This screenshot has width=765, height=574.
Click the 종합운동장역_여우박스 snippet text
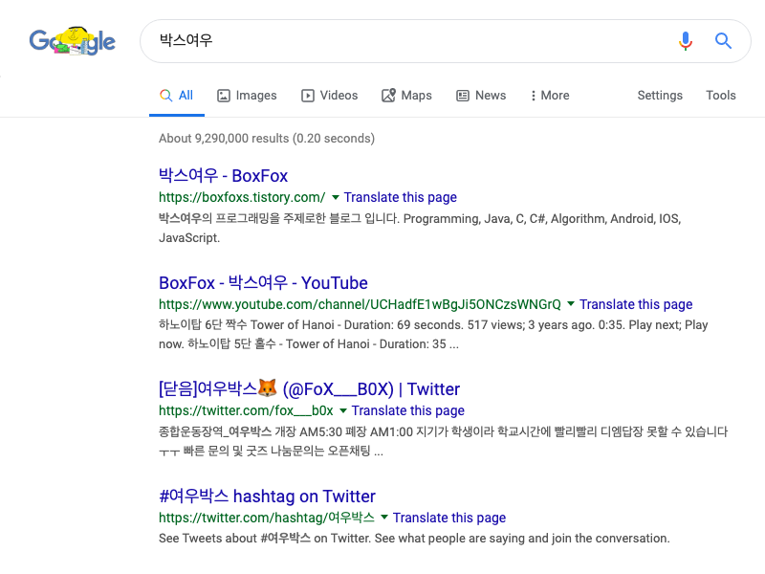(443, 441)
